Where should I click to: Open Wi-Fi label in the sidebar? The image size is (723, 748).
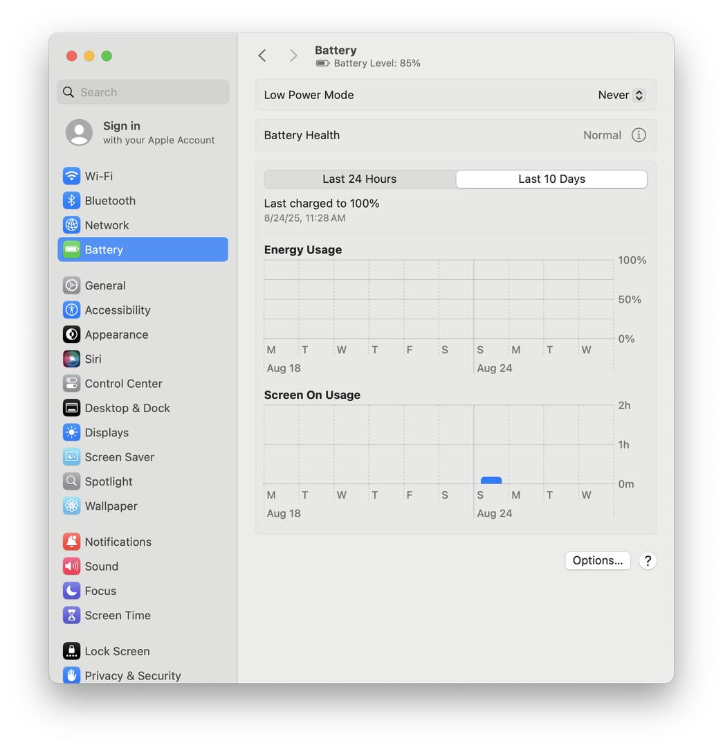coord(99,176)
